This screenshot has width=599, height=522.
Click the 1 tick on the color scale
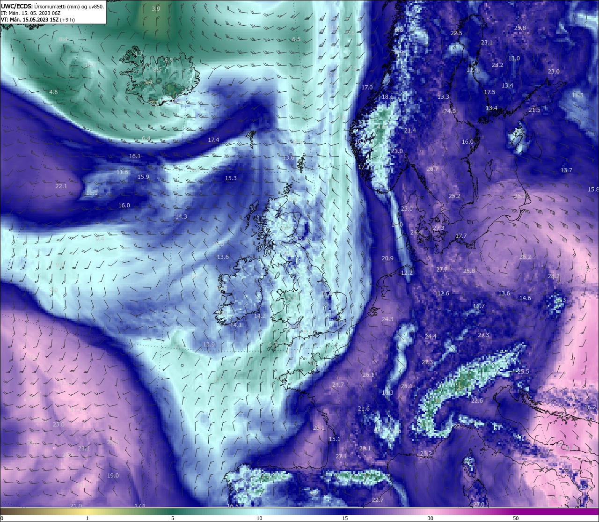(x=87, y=519)
